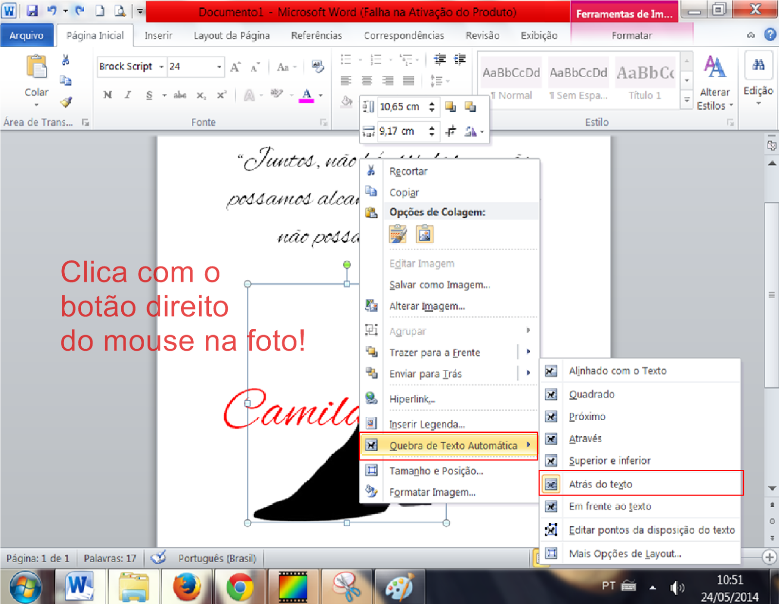The width and height of the screenshot is (779, 604).
Task: Open Formatar Imagem from context menu
Action: click(432, 492)
